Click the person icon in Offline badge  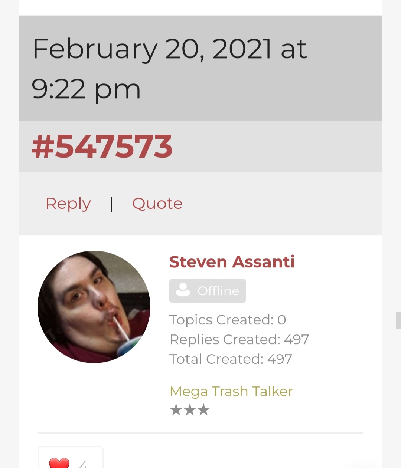coord(183,290)
